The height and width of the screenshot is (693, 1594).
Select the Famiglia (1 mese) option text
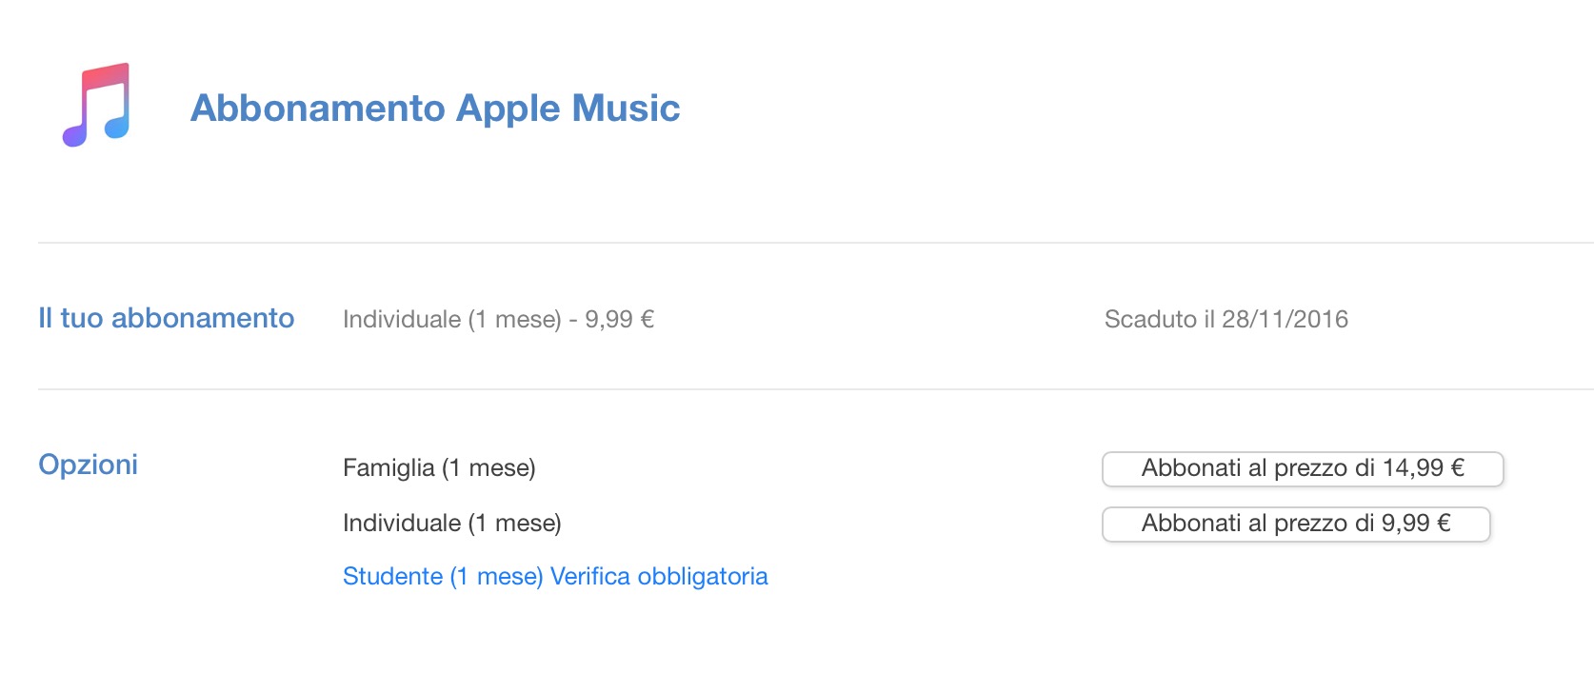click(x=439, y=468)
